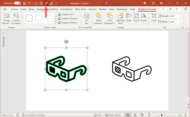Viewport: 190px width, 117px height.
Task: Open the Comments pane icon
Action: pyautogui.click(x=163, y=9)
